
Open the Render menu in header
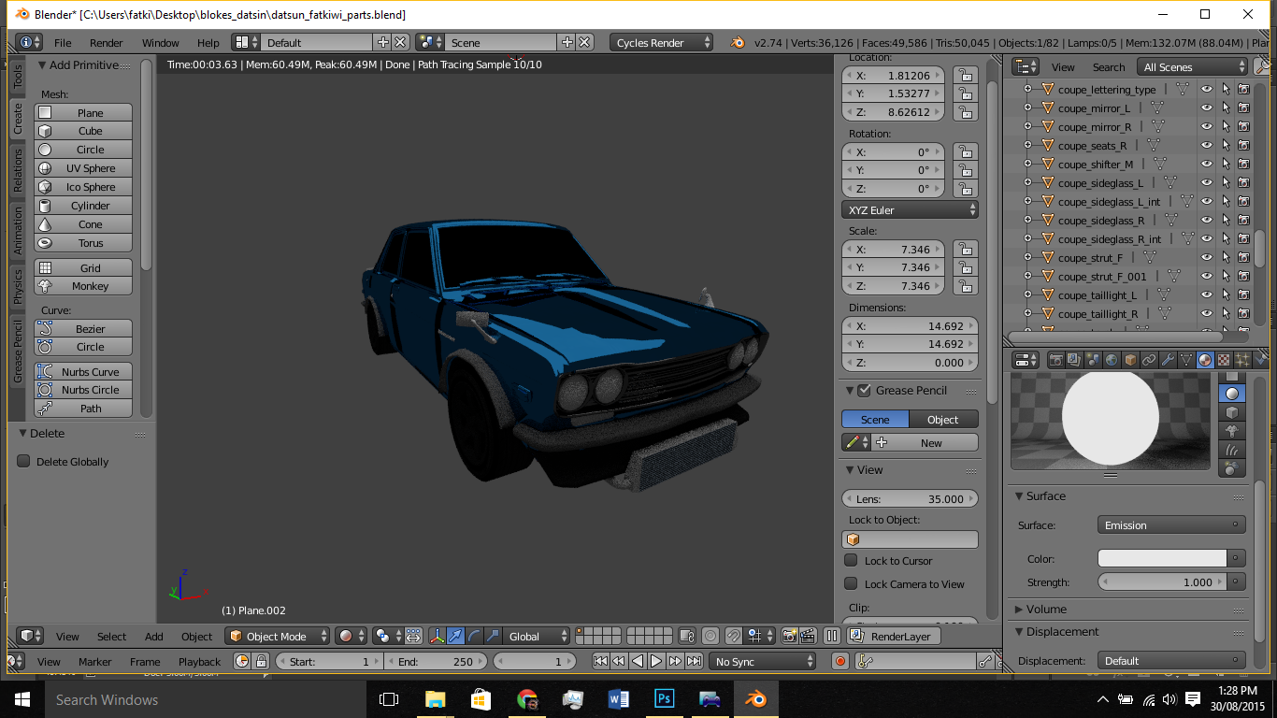pos(106,43)
